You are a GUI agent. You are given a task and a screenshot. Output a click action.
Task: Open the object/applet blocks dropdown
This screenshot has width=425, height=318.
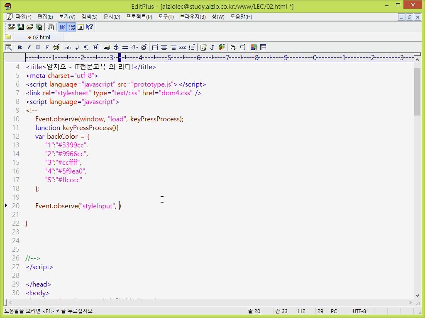coord(222,47)
